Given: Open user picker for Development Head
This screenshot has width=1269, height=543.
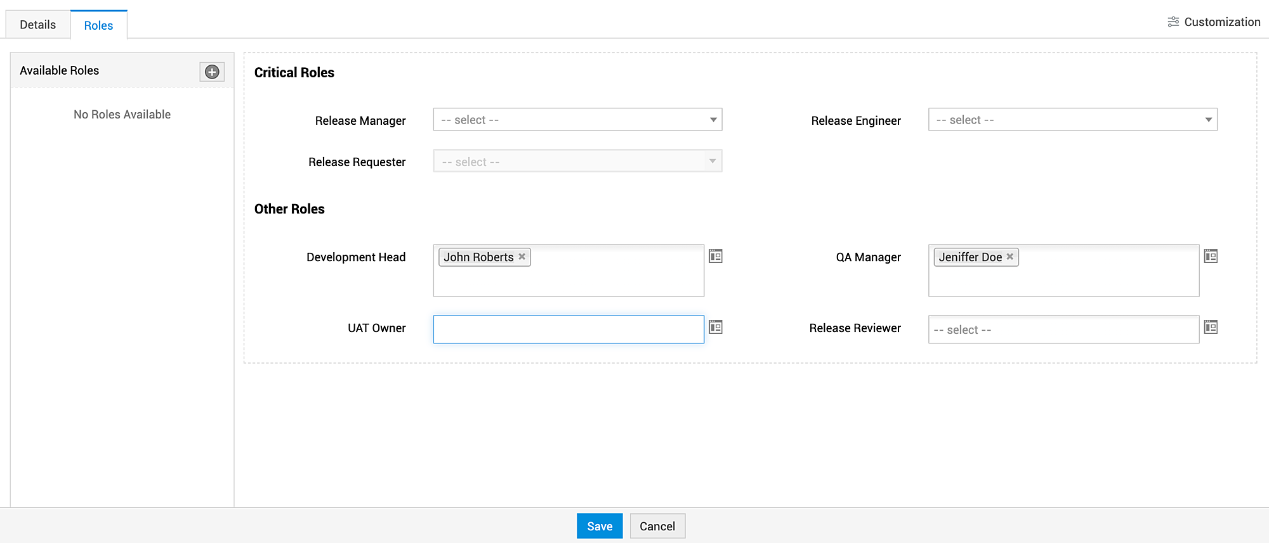Looking at the screenshot, I should 716,256.
